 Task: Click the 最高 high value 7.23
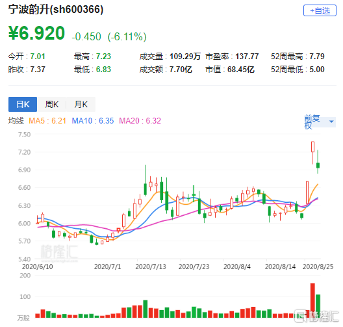103,57
